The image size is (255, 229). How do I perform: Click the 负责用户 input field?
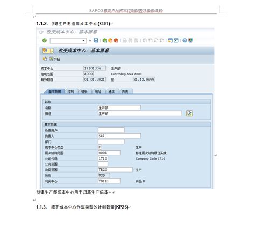coord(111,130)
